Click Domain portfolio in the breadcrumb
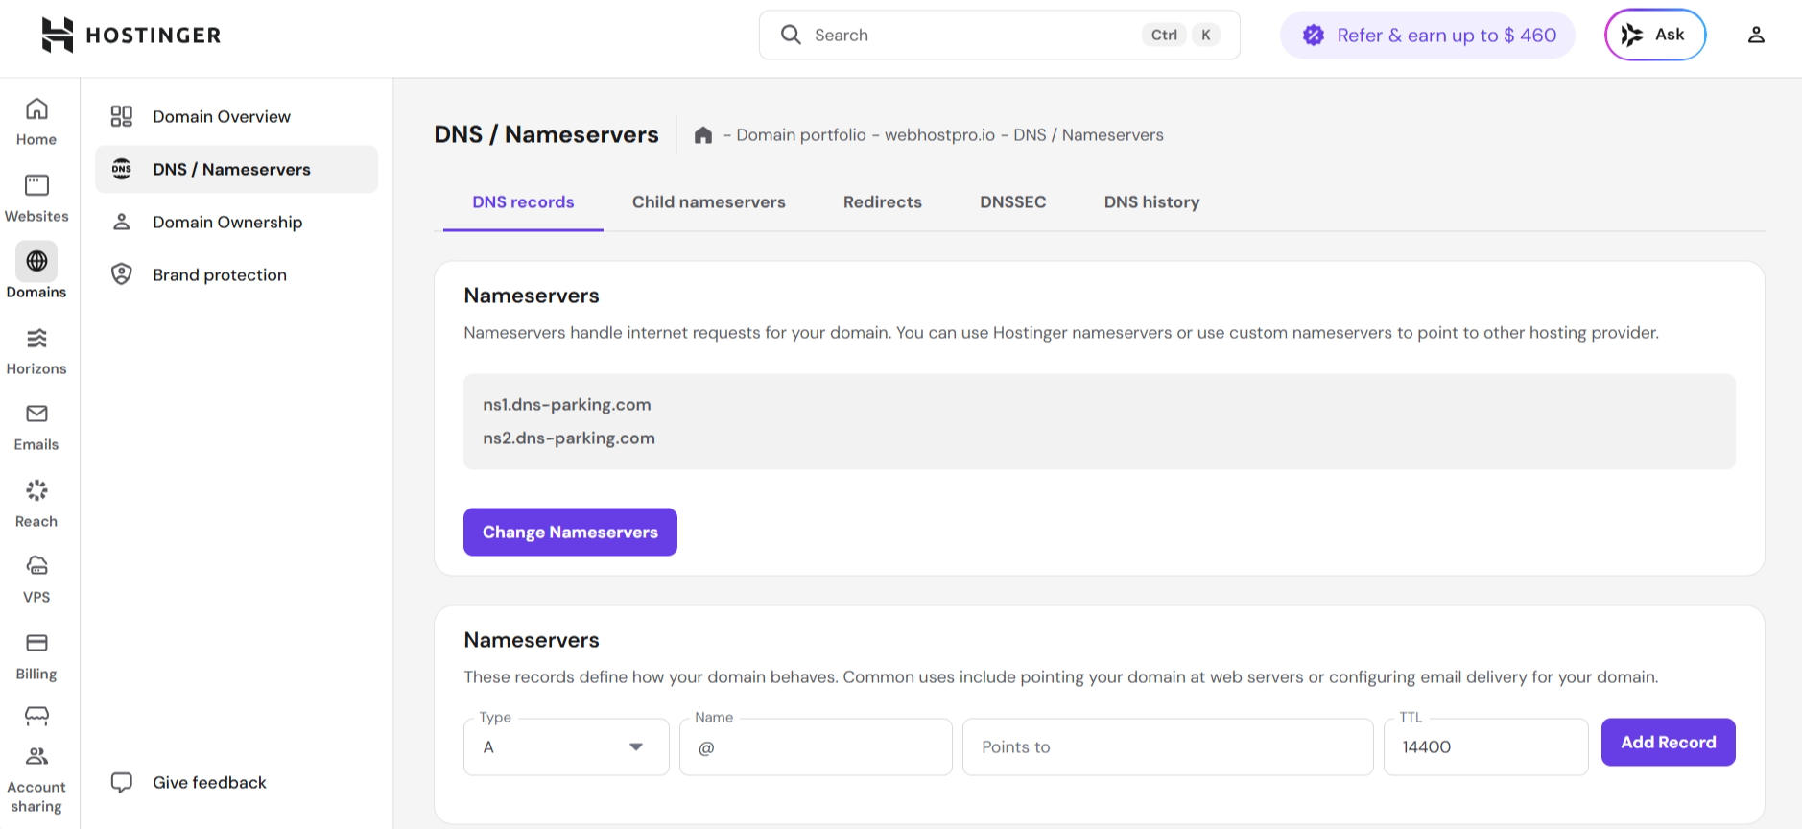This screenshot has width=1802, height=829. pyautogui.click(x=801, y=135)
